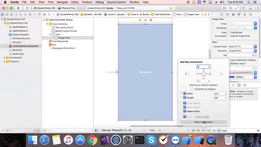Open the Resolve Auto Layout Issues tool
This screenshot has width=261, height=147.
pyautogui.click(x=208, y=131)
